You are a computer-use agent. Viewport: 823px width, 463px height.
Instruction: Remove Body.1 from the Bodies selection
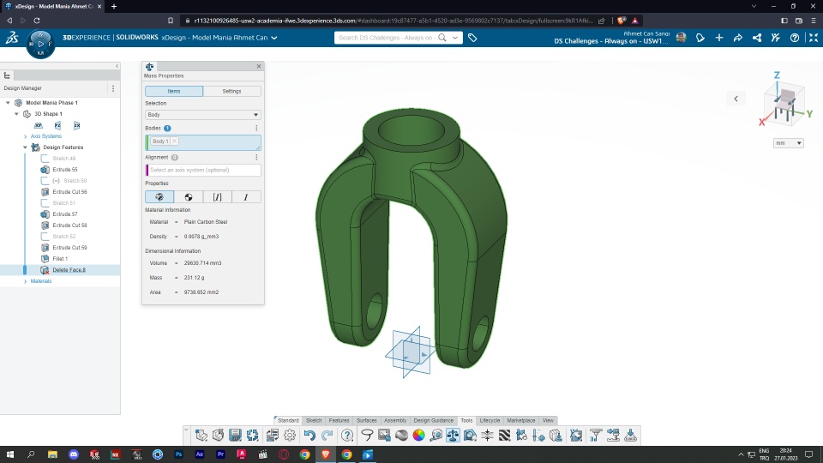[x=174, y=141]
